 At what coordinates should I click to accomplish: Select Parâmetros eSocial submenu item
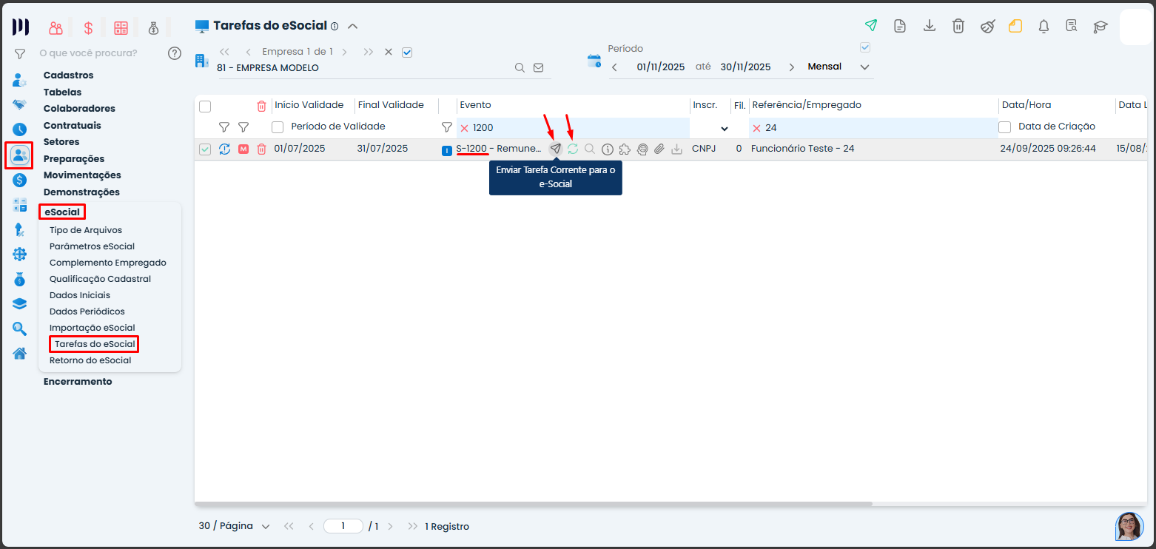tap(92, 246)
